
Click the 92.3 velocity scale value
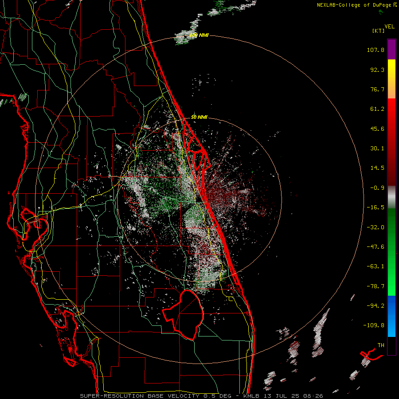point(377,70)
